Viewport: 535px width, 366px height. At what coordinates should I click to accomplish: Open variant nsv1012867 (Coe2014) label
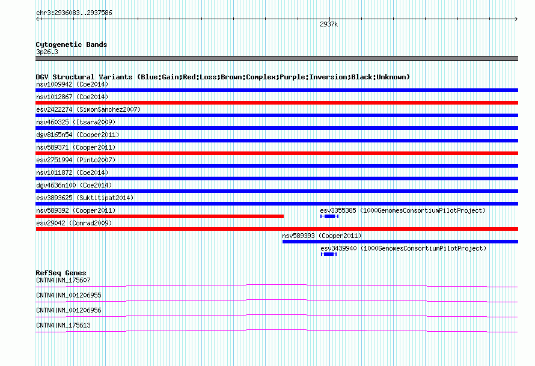tap(72, 97)
